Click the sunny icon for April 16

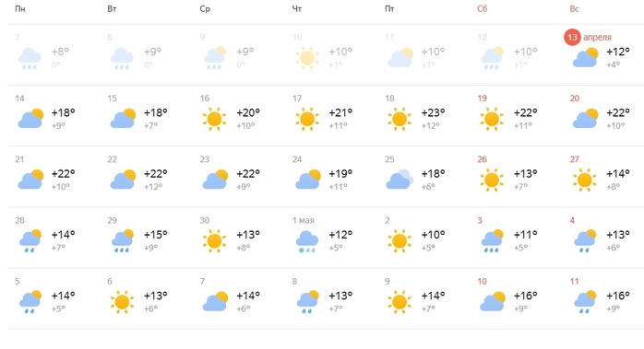pyautogui.click(x=214, y=119)
